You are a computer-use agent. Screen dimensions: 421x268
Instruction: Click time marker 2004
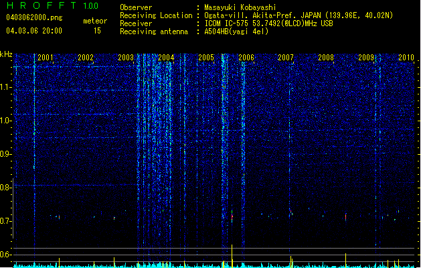(166, 57)
